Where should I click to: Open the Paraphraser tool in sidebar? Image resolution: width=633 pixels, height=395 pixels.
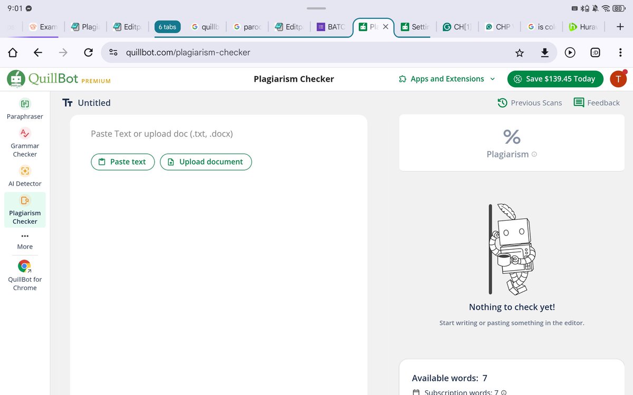(x=25, y=109)
